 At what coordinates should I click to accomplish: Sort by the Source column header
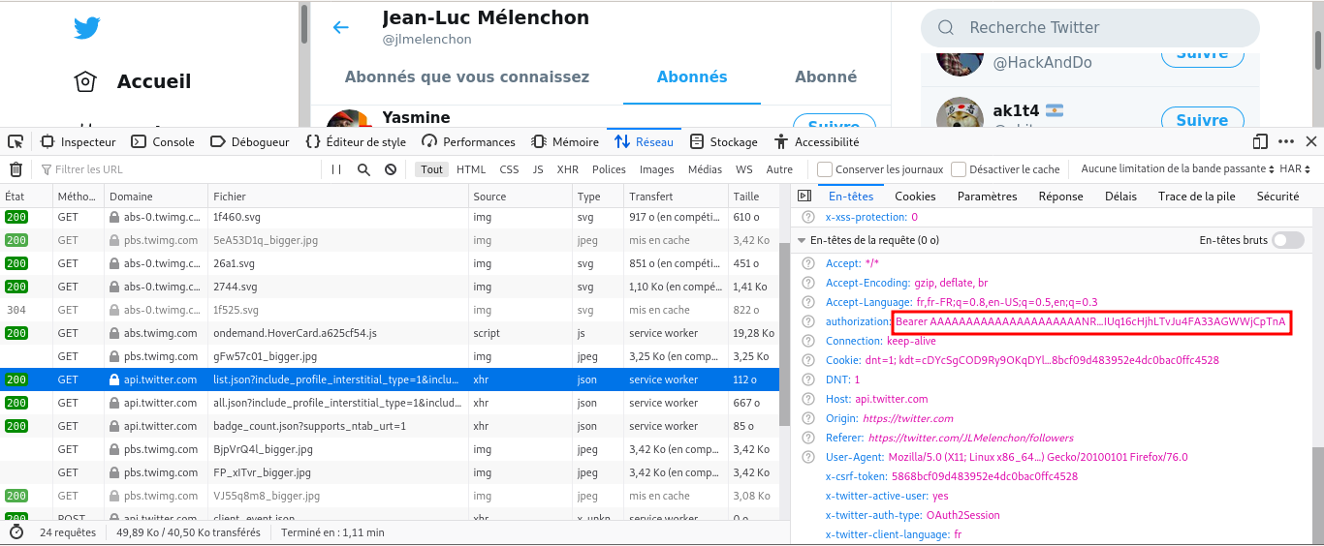520,197
